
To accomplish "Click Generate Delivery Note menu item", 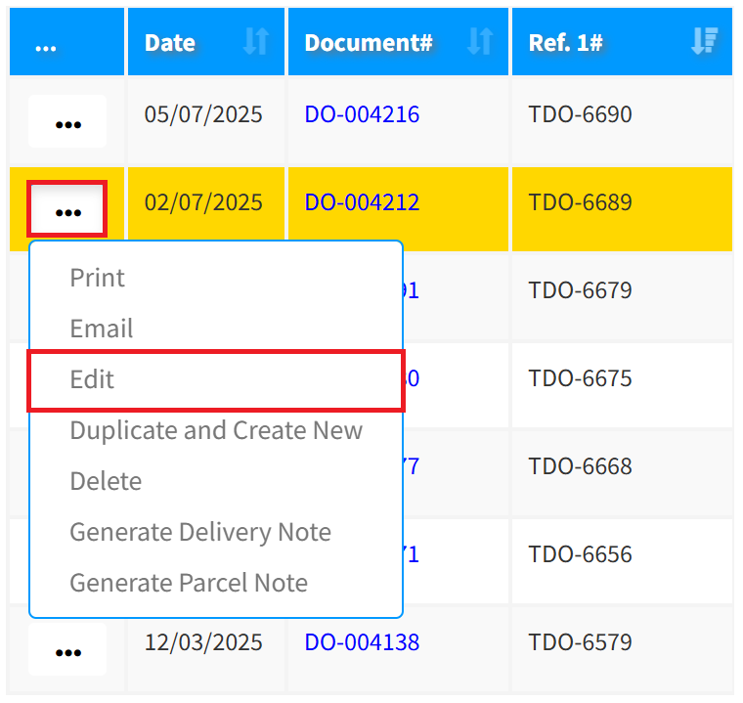I will (199, 532).
